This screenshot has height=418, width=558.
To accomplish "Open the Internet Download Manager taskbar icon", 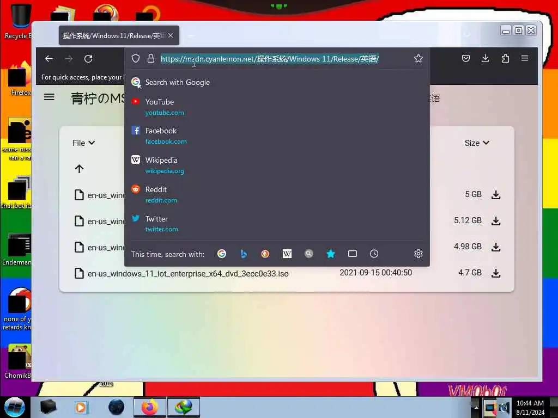I will click(184, 407).
